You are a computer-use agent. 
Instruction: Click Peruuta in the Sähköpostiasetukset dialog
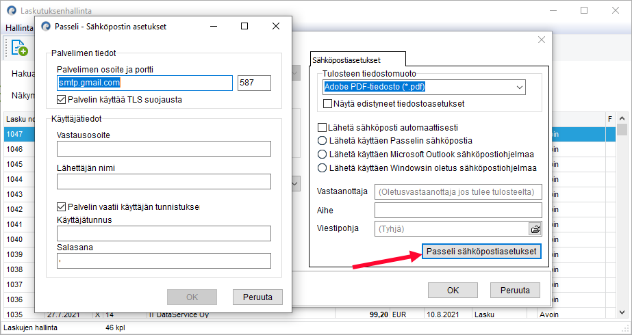click(515, 290)
